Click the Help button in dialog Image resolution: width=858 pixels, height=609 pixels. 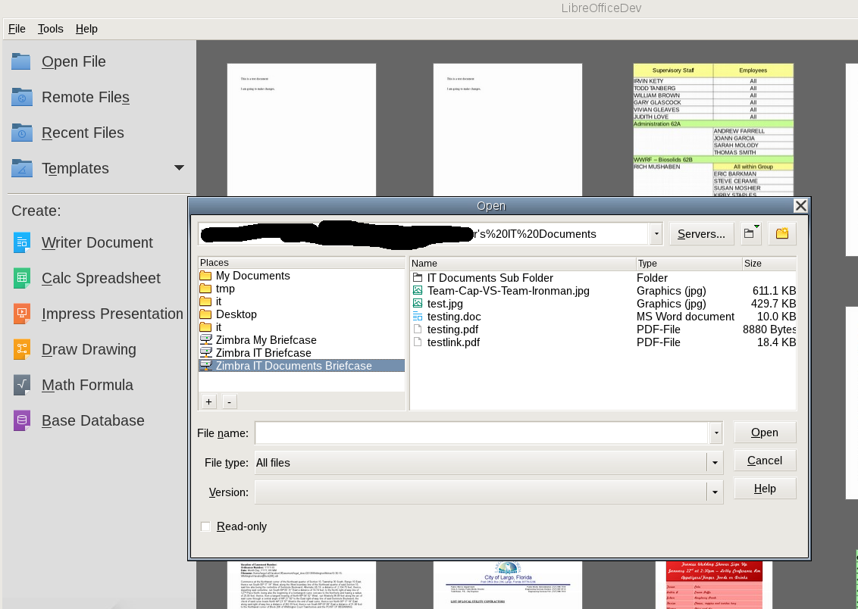pyautogui.click(x=765, y=488)
